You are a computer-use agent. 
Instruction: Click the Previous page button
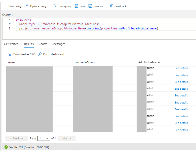tap(16, 139)
